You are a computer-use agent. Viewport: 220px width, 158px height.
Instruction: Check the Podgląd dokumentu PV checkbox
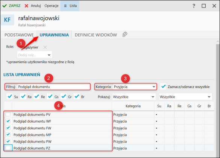[x=8, y=114]
